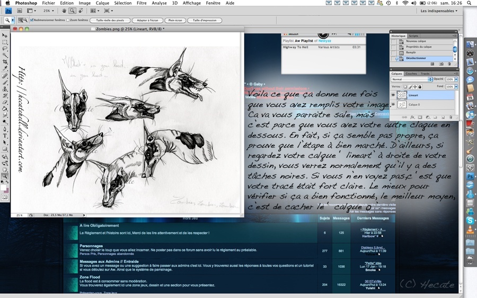This screenshot has height=298, width=477.
Task: Open the Fichier menu
Action: coord(48,3)
